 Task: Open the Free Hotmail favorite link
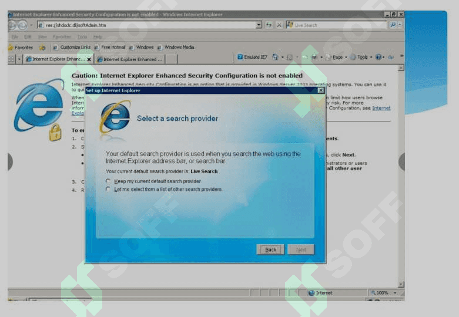pos(110,47)
